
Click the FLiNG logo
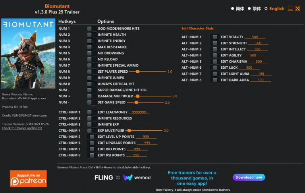point(103,178)
